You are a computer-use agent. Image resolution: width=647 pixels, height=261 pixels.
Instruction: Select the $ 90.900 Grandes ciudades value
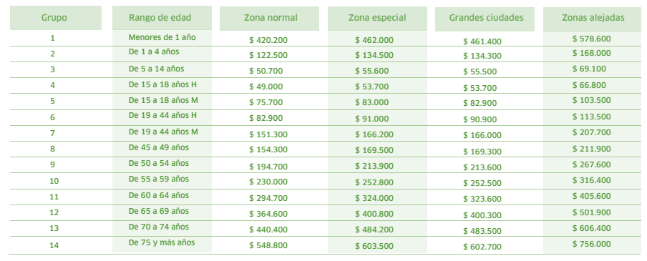(x=480, y=119)
